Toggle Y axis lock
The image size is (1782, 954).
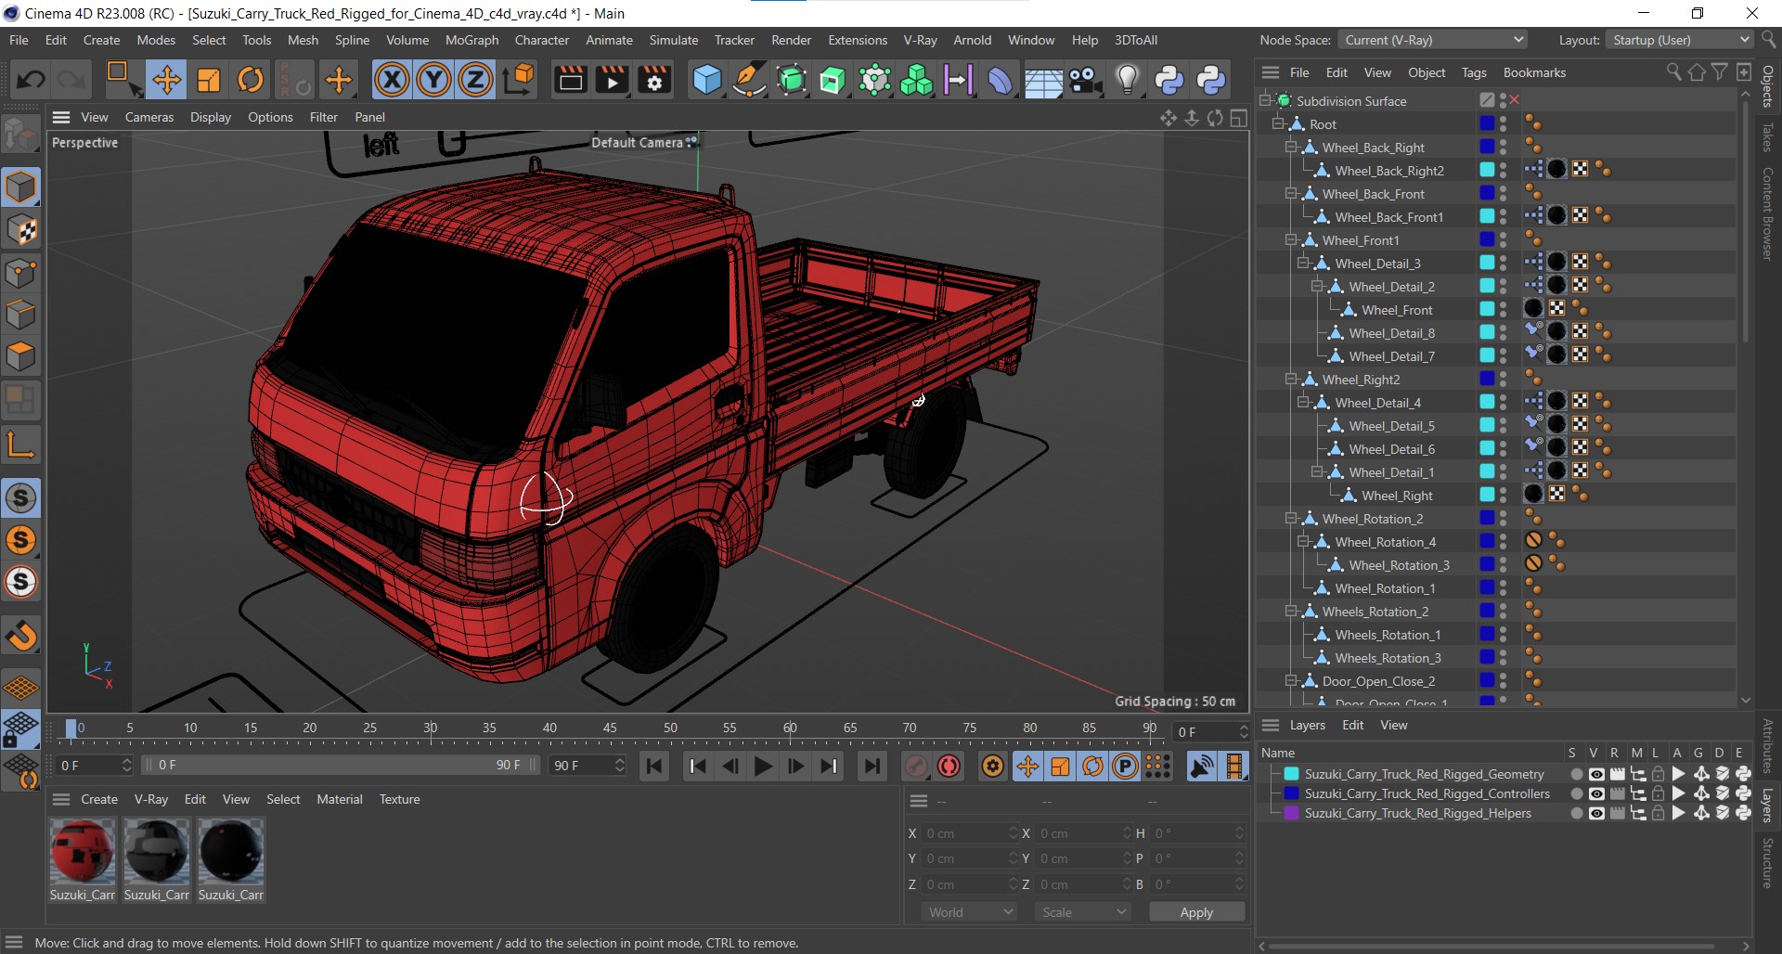pyautogui.click(x=433, y=80)
